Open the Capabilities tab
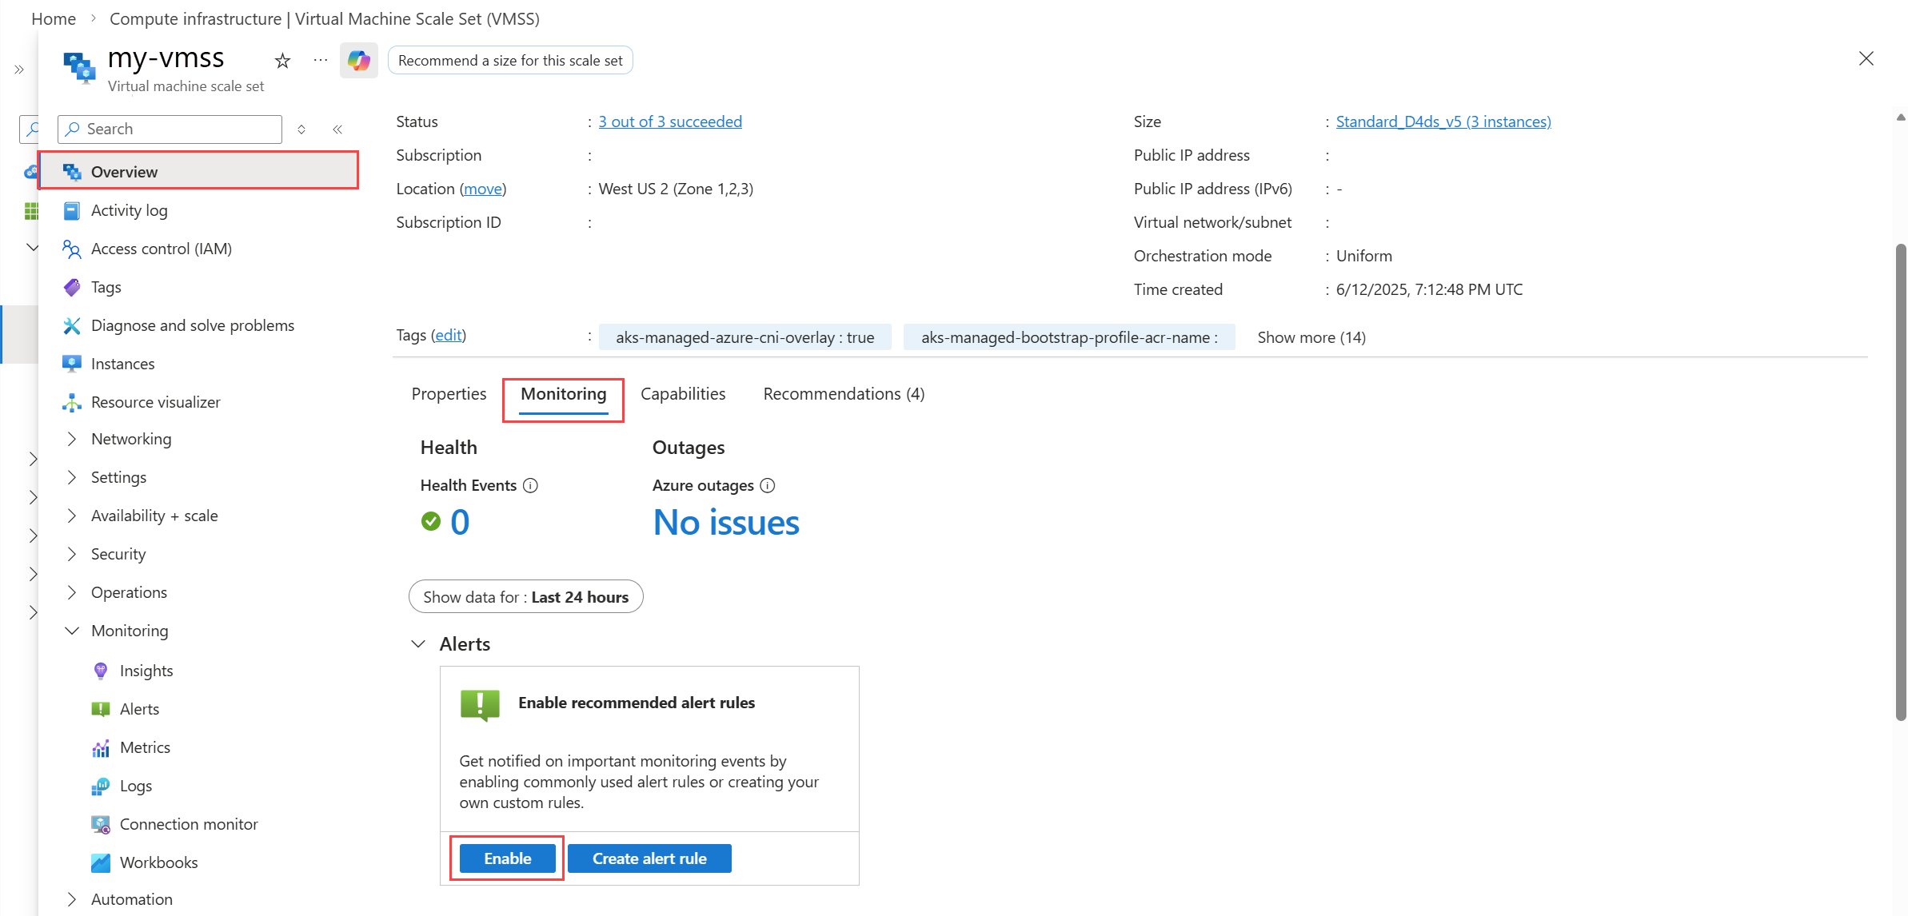Viewport: 1908px width, 916px height. point(683,394)
